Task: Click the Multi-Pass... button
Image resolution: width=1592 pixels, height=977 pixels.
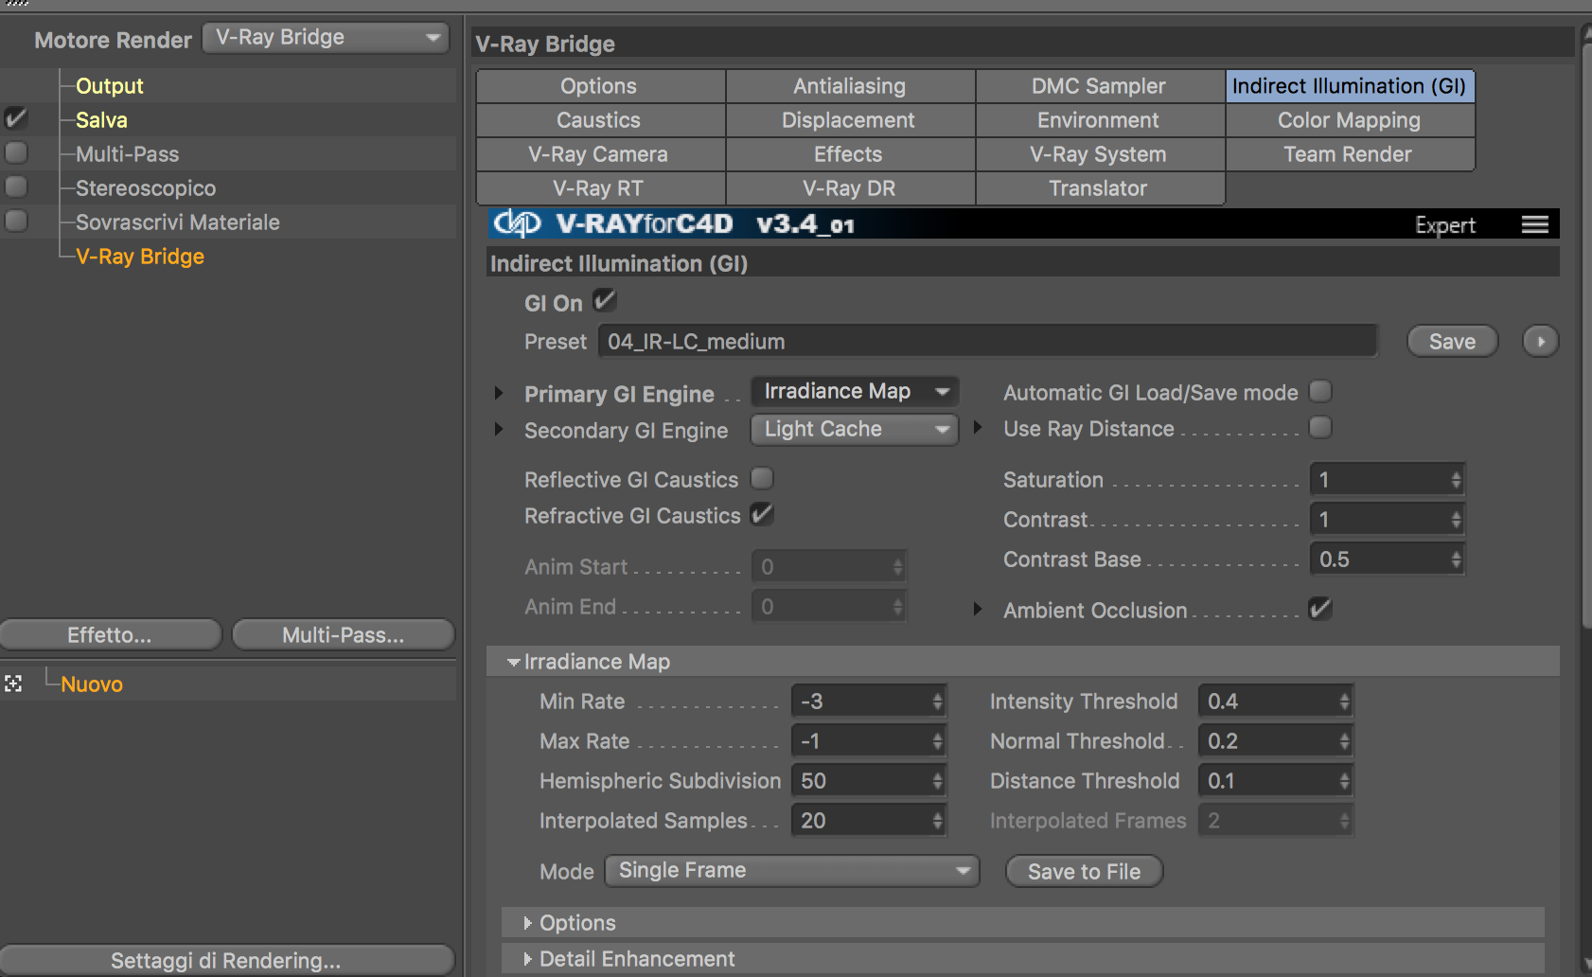Action: 343,634
